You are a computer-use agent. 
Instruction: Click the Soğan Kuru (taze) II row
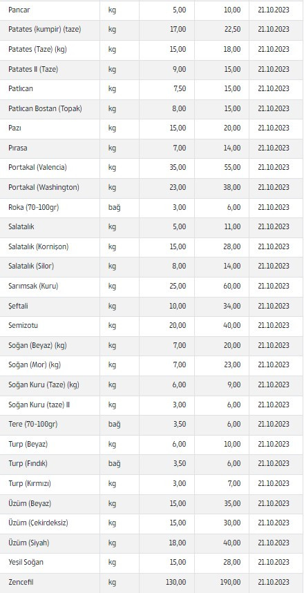152,405
